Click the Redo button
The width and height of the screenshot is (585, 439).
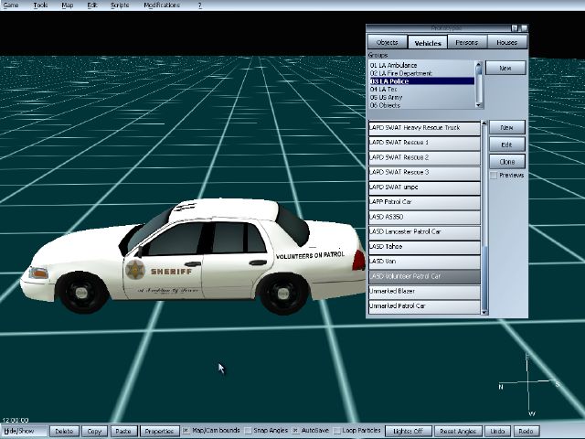pos(526,431)
